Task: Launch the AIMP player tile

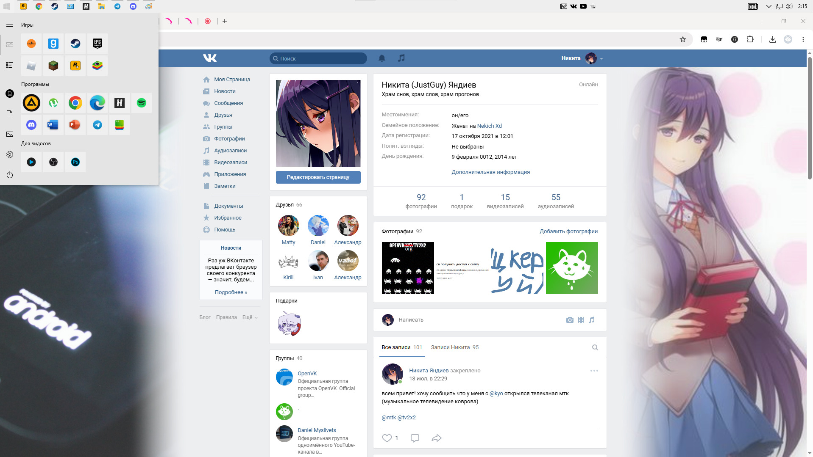Action: click(x=31, y=103)
